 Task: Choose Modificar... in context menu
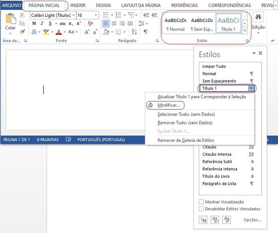(200, 105)
